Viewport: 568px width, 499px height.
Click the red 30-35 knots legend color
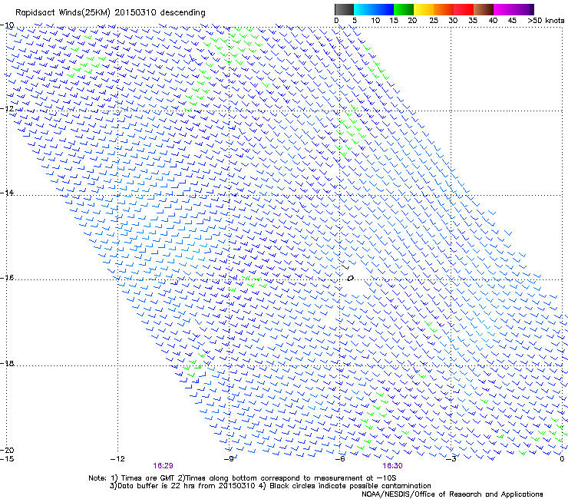point(464,9)
